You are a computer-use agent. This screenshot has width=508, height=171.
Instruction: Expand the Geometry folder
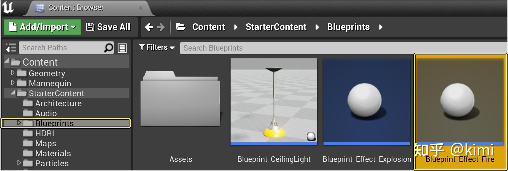pyautogui.click(x=12, y=73)
